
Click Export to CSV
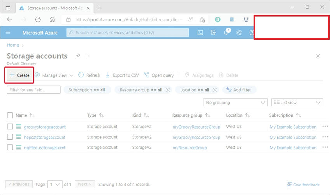tap(122, 75)
